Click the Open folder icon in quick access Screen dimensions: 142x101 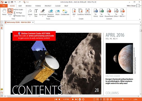[6, 2]
